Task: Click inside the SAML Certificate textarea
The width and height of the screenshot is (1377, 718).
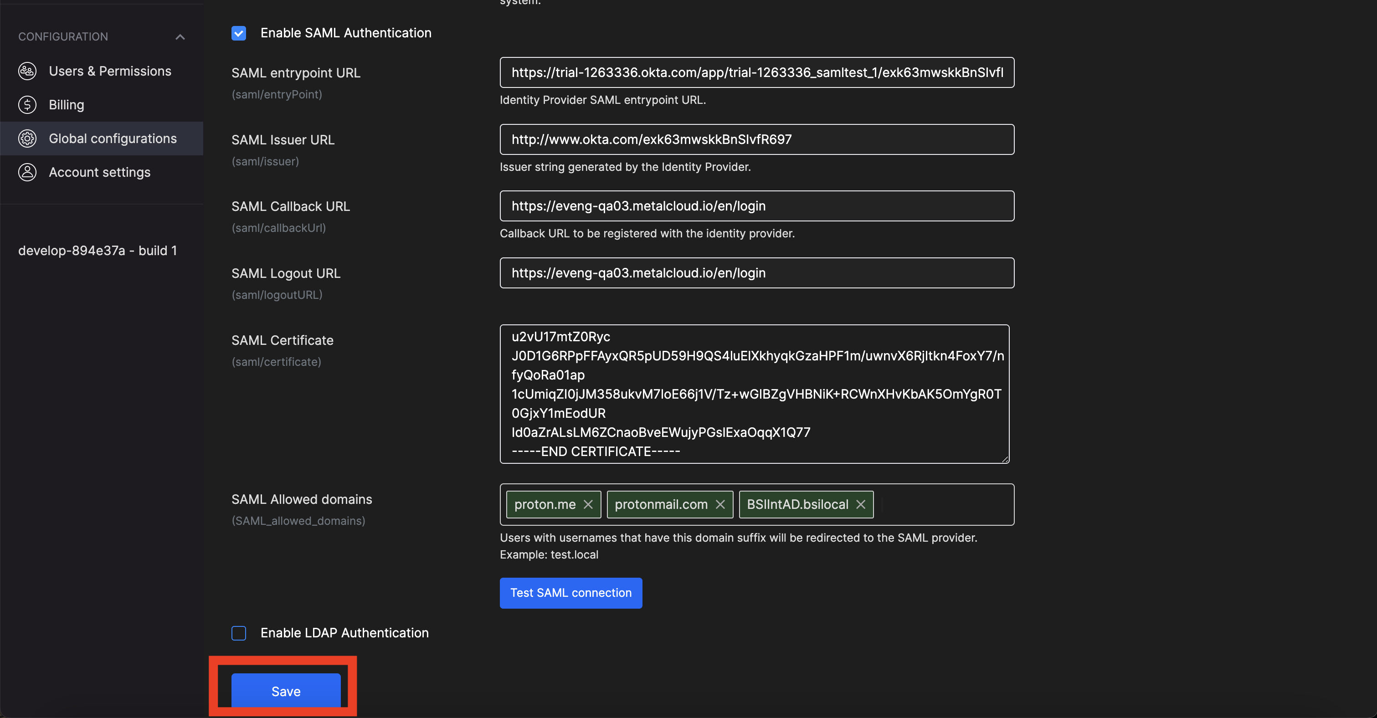Action: click(754, 394)
